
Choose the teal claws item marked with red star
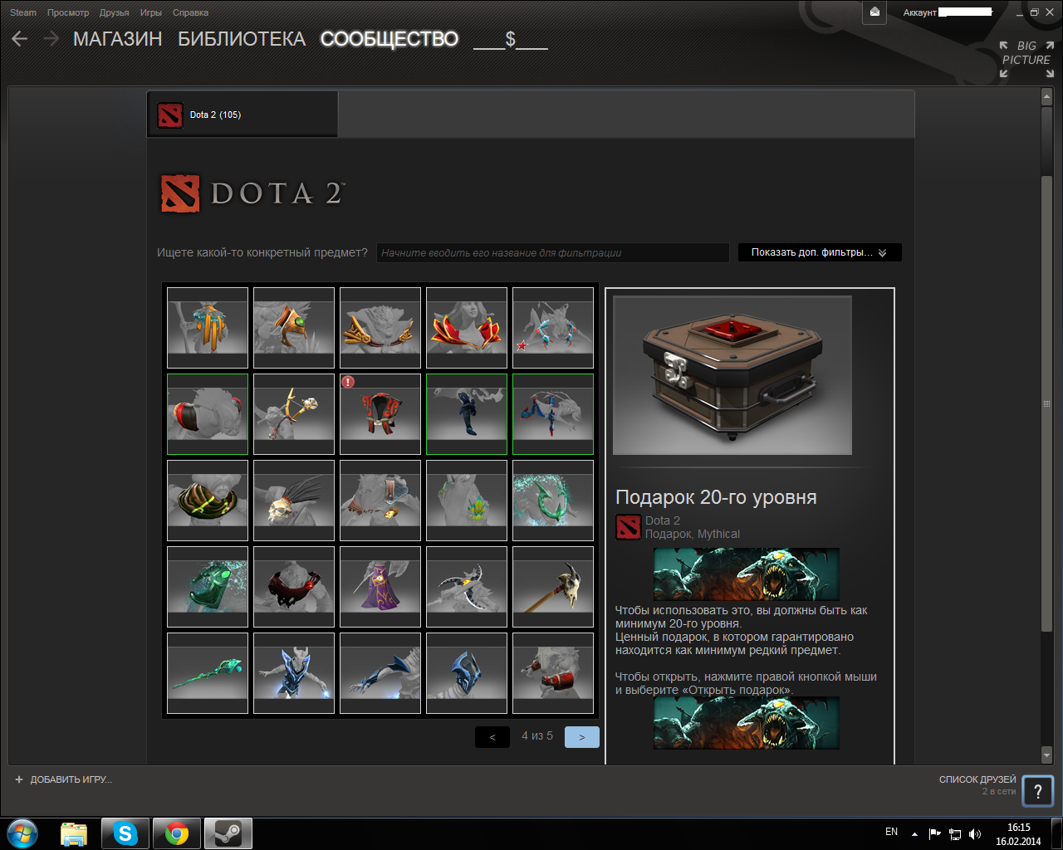click(553, 328)
